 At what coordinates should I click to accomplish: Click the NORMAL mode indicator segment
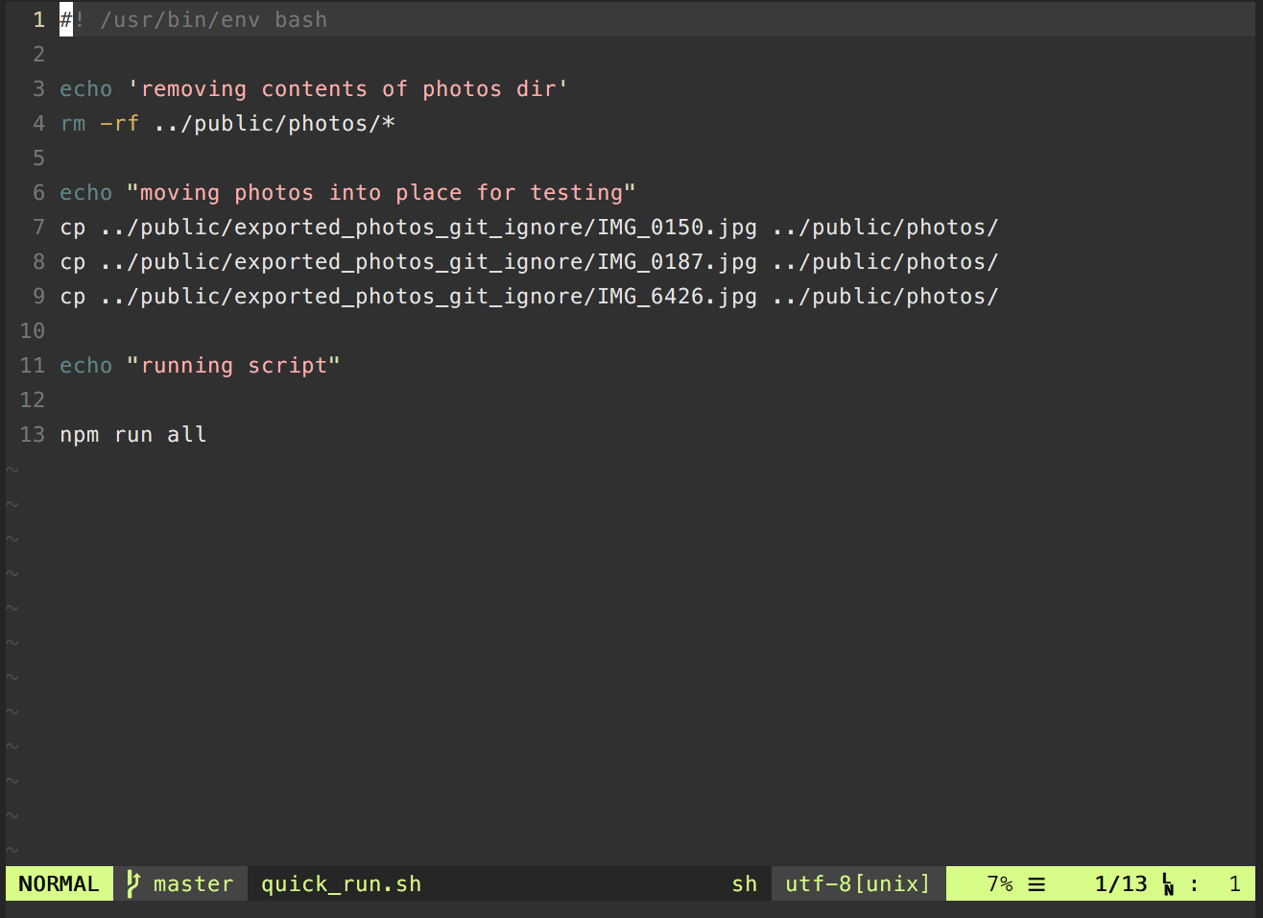[59, 883]
